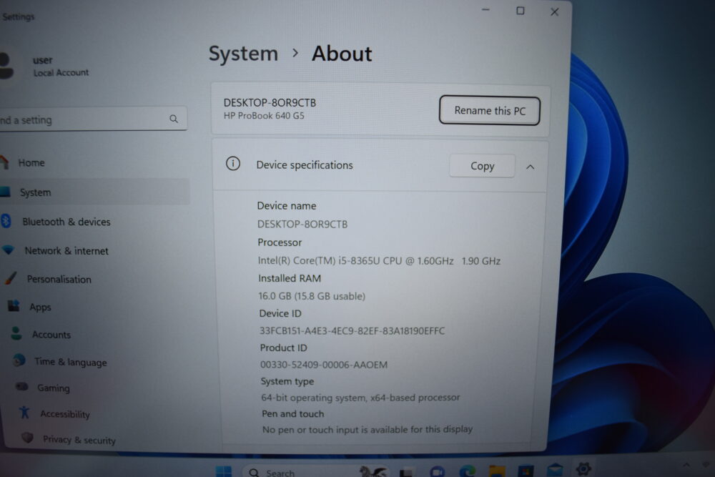Open the Windows Start menu
Image resolution: width=715 pixels, height=477 pixels.
[223, 471]
